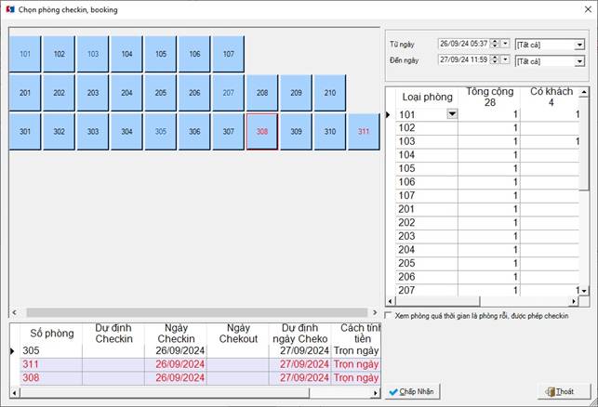Click the Số phòng column header
The image size is (598, 407).
point(51,334)
